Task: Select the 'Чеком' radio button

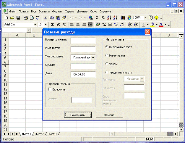Action: tap(107, 64)
